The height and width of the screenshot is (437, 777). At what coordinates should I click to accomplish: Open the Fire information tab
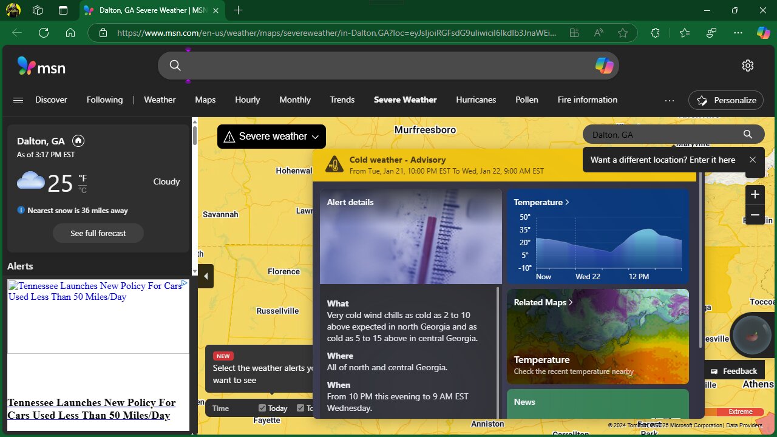coord(588,100)
